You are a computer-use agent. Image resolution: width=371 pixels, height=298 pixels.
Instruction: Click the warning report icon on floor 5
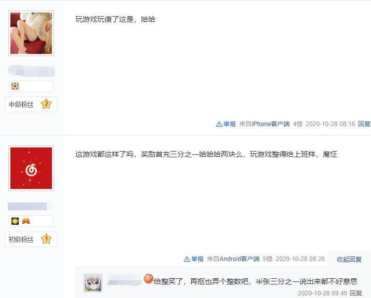pyautogui.click(x=187, y=259)
